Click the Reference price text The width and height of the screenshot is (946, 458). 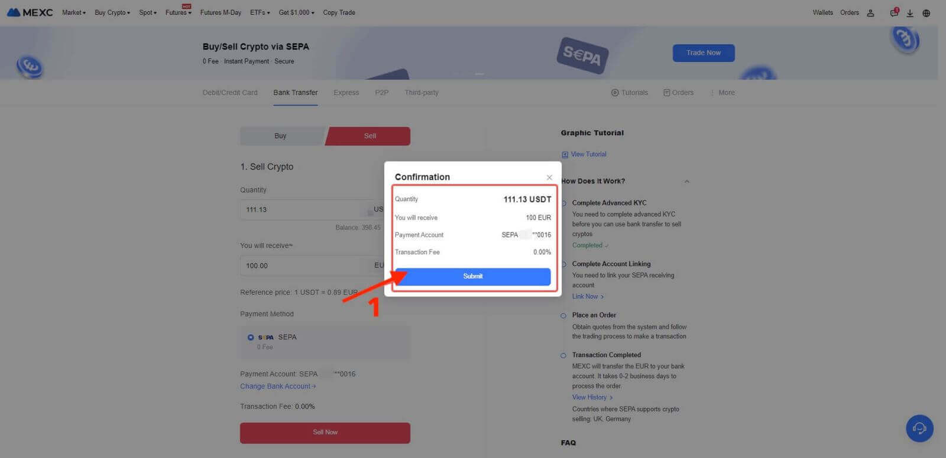click(299, 293)
